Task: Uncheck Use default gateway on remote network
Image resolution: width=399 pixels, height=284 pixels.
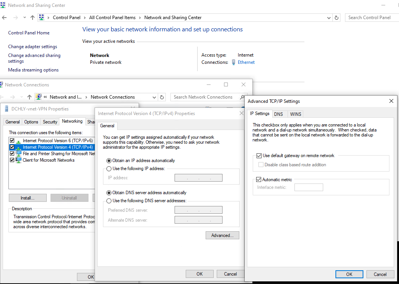Action: tap(259, 156)
